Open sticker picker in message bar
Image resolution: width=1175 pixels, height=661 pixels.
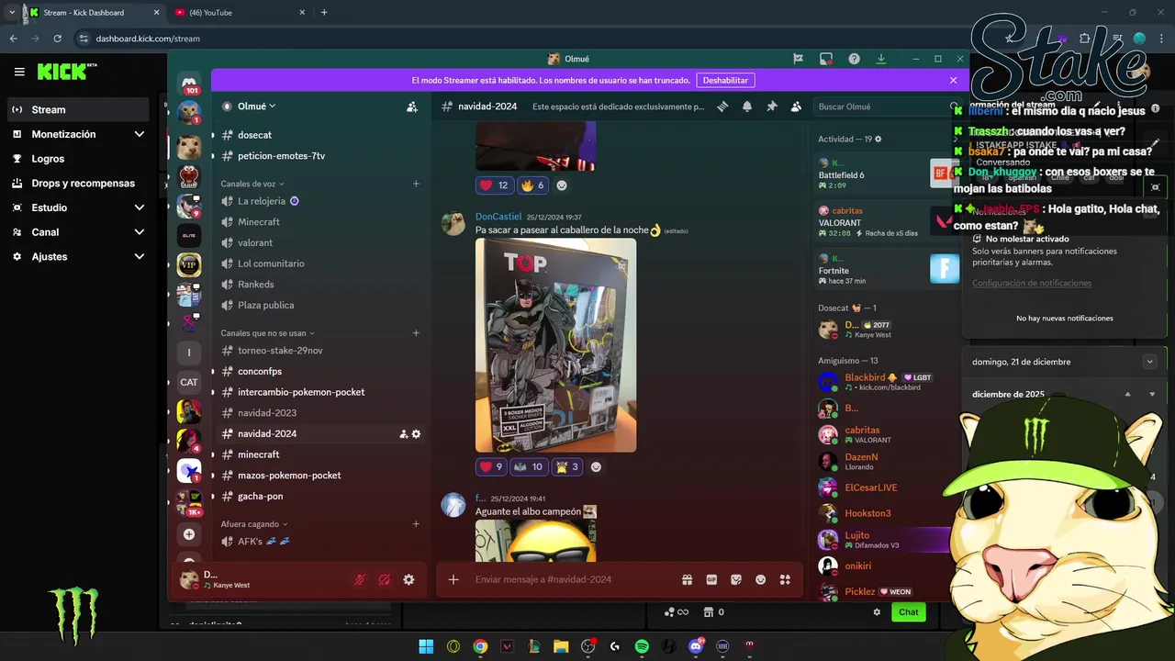(x=736, y=579)
